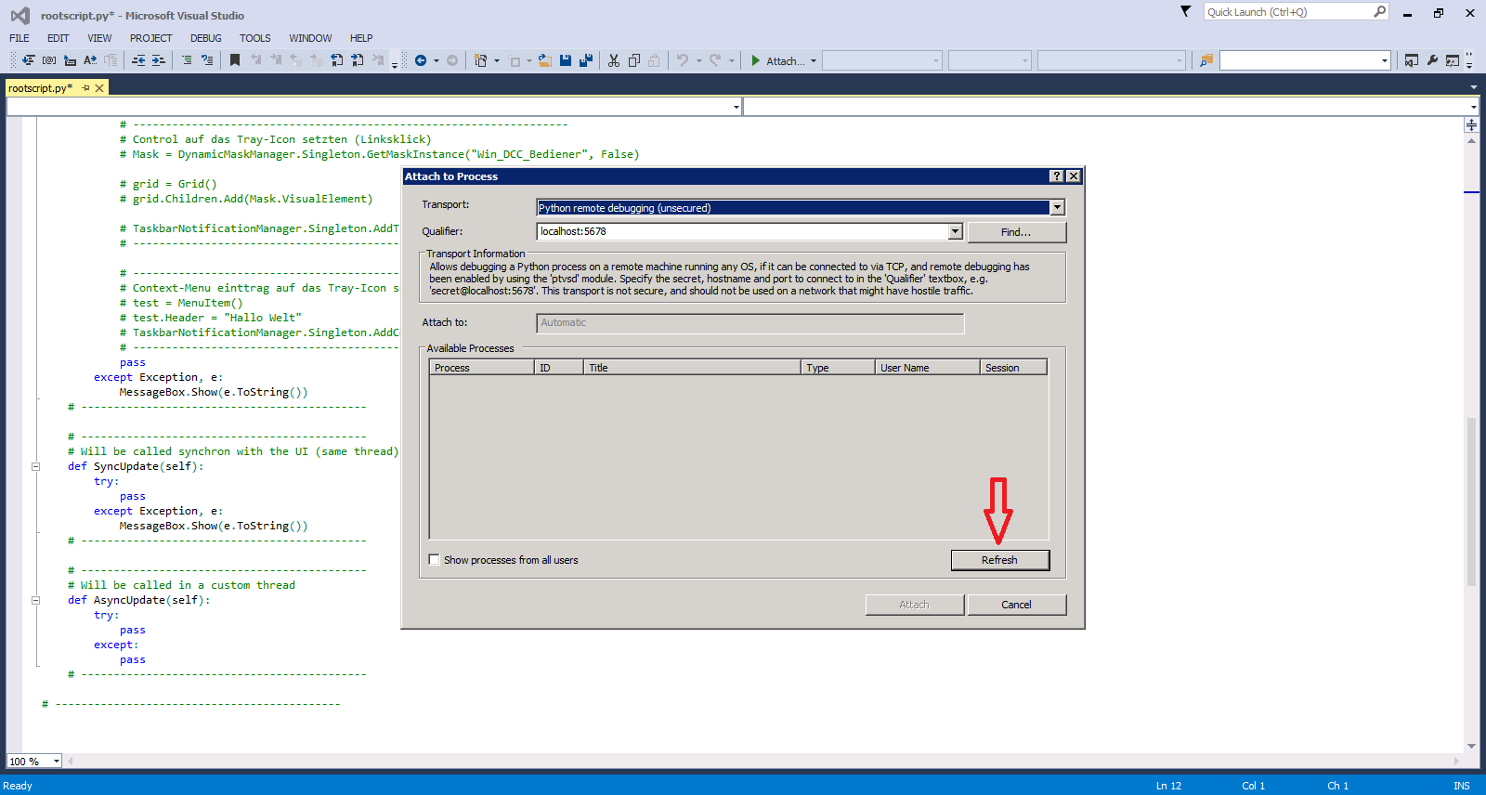1486x795 pixels.
Task: Pin the rootscript.py tab
Action: [x=85, y=88]
